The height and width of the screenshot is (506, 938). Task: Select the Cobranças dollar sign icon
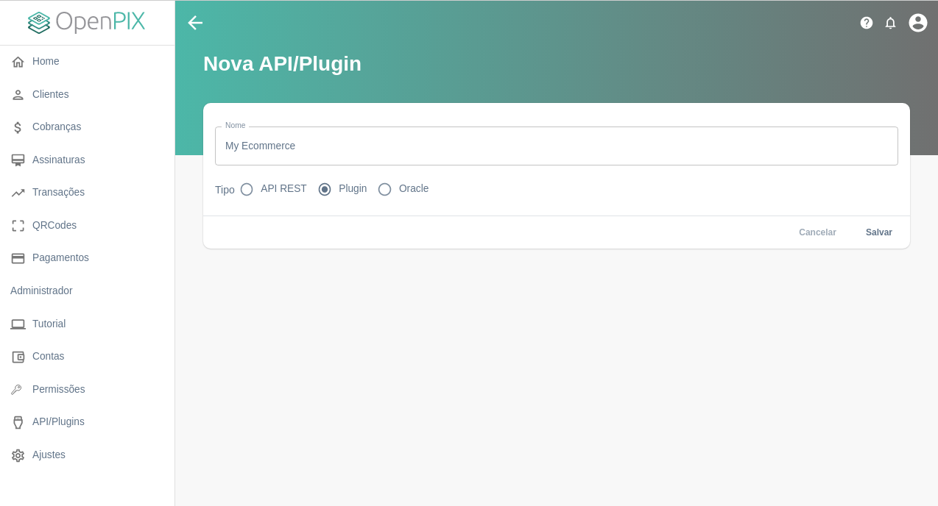point(18,127)
